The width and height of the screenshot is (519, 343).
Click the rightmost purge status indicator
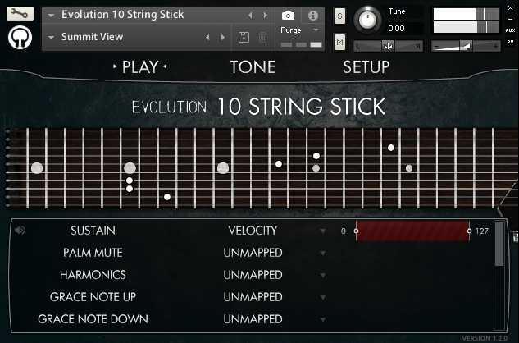316,45
